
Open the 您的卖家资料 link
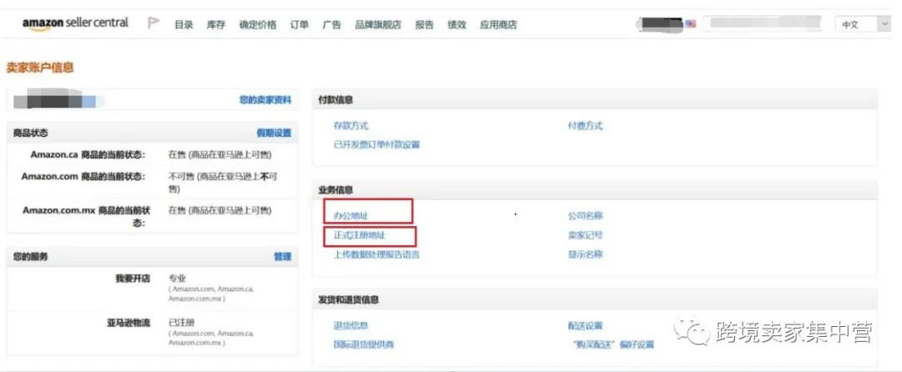pos(266,100)
